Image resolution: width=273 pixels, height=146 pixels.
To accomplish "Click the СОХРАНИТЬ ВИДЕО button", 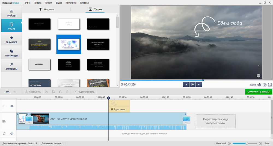I will 258,92.
